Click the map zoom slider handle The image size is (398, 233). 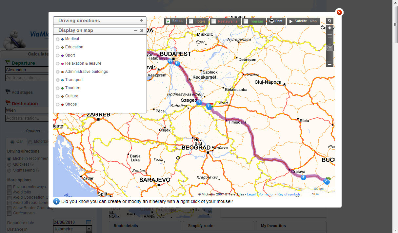pos(330,48)
